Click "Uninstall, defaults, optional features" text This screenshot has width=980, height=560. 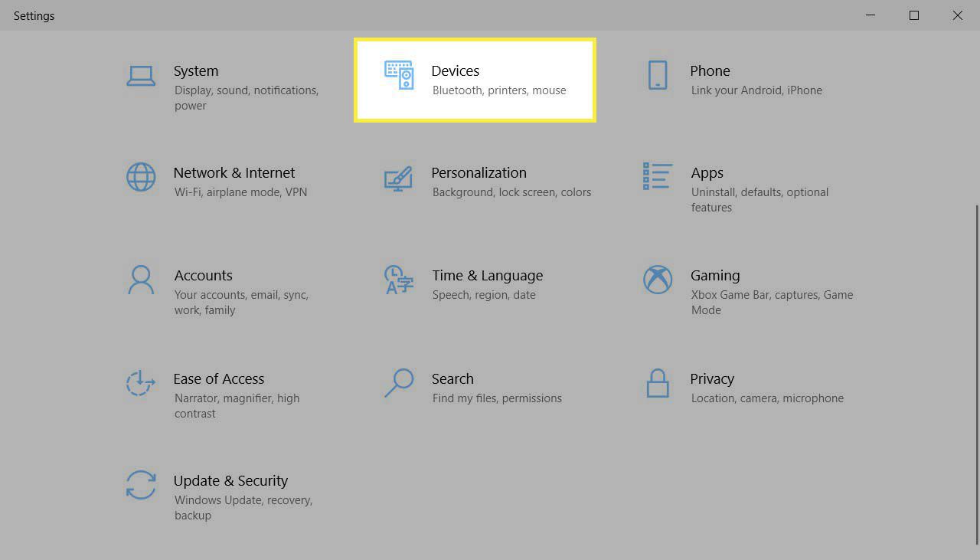759,200
